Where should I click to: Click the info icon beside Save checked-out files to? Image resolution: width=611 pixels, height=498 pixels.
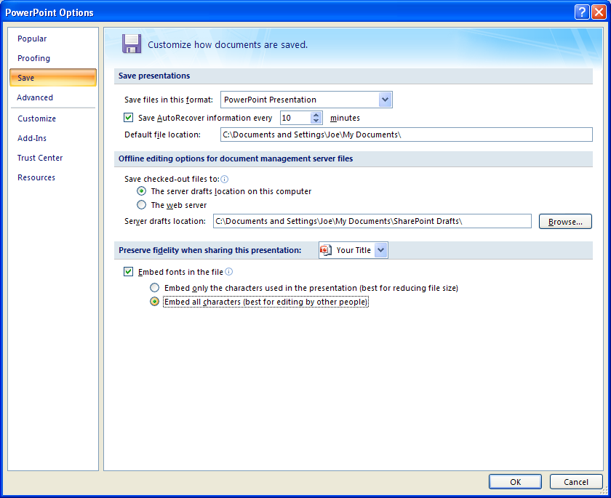[225, 179]
